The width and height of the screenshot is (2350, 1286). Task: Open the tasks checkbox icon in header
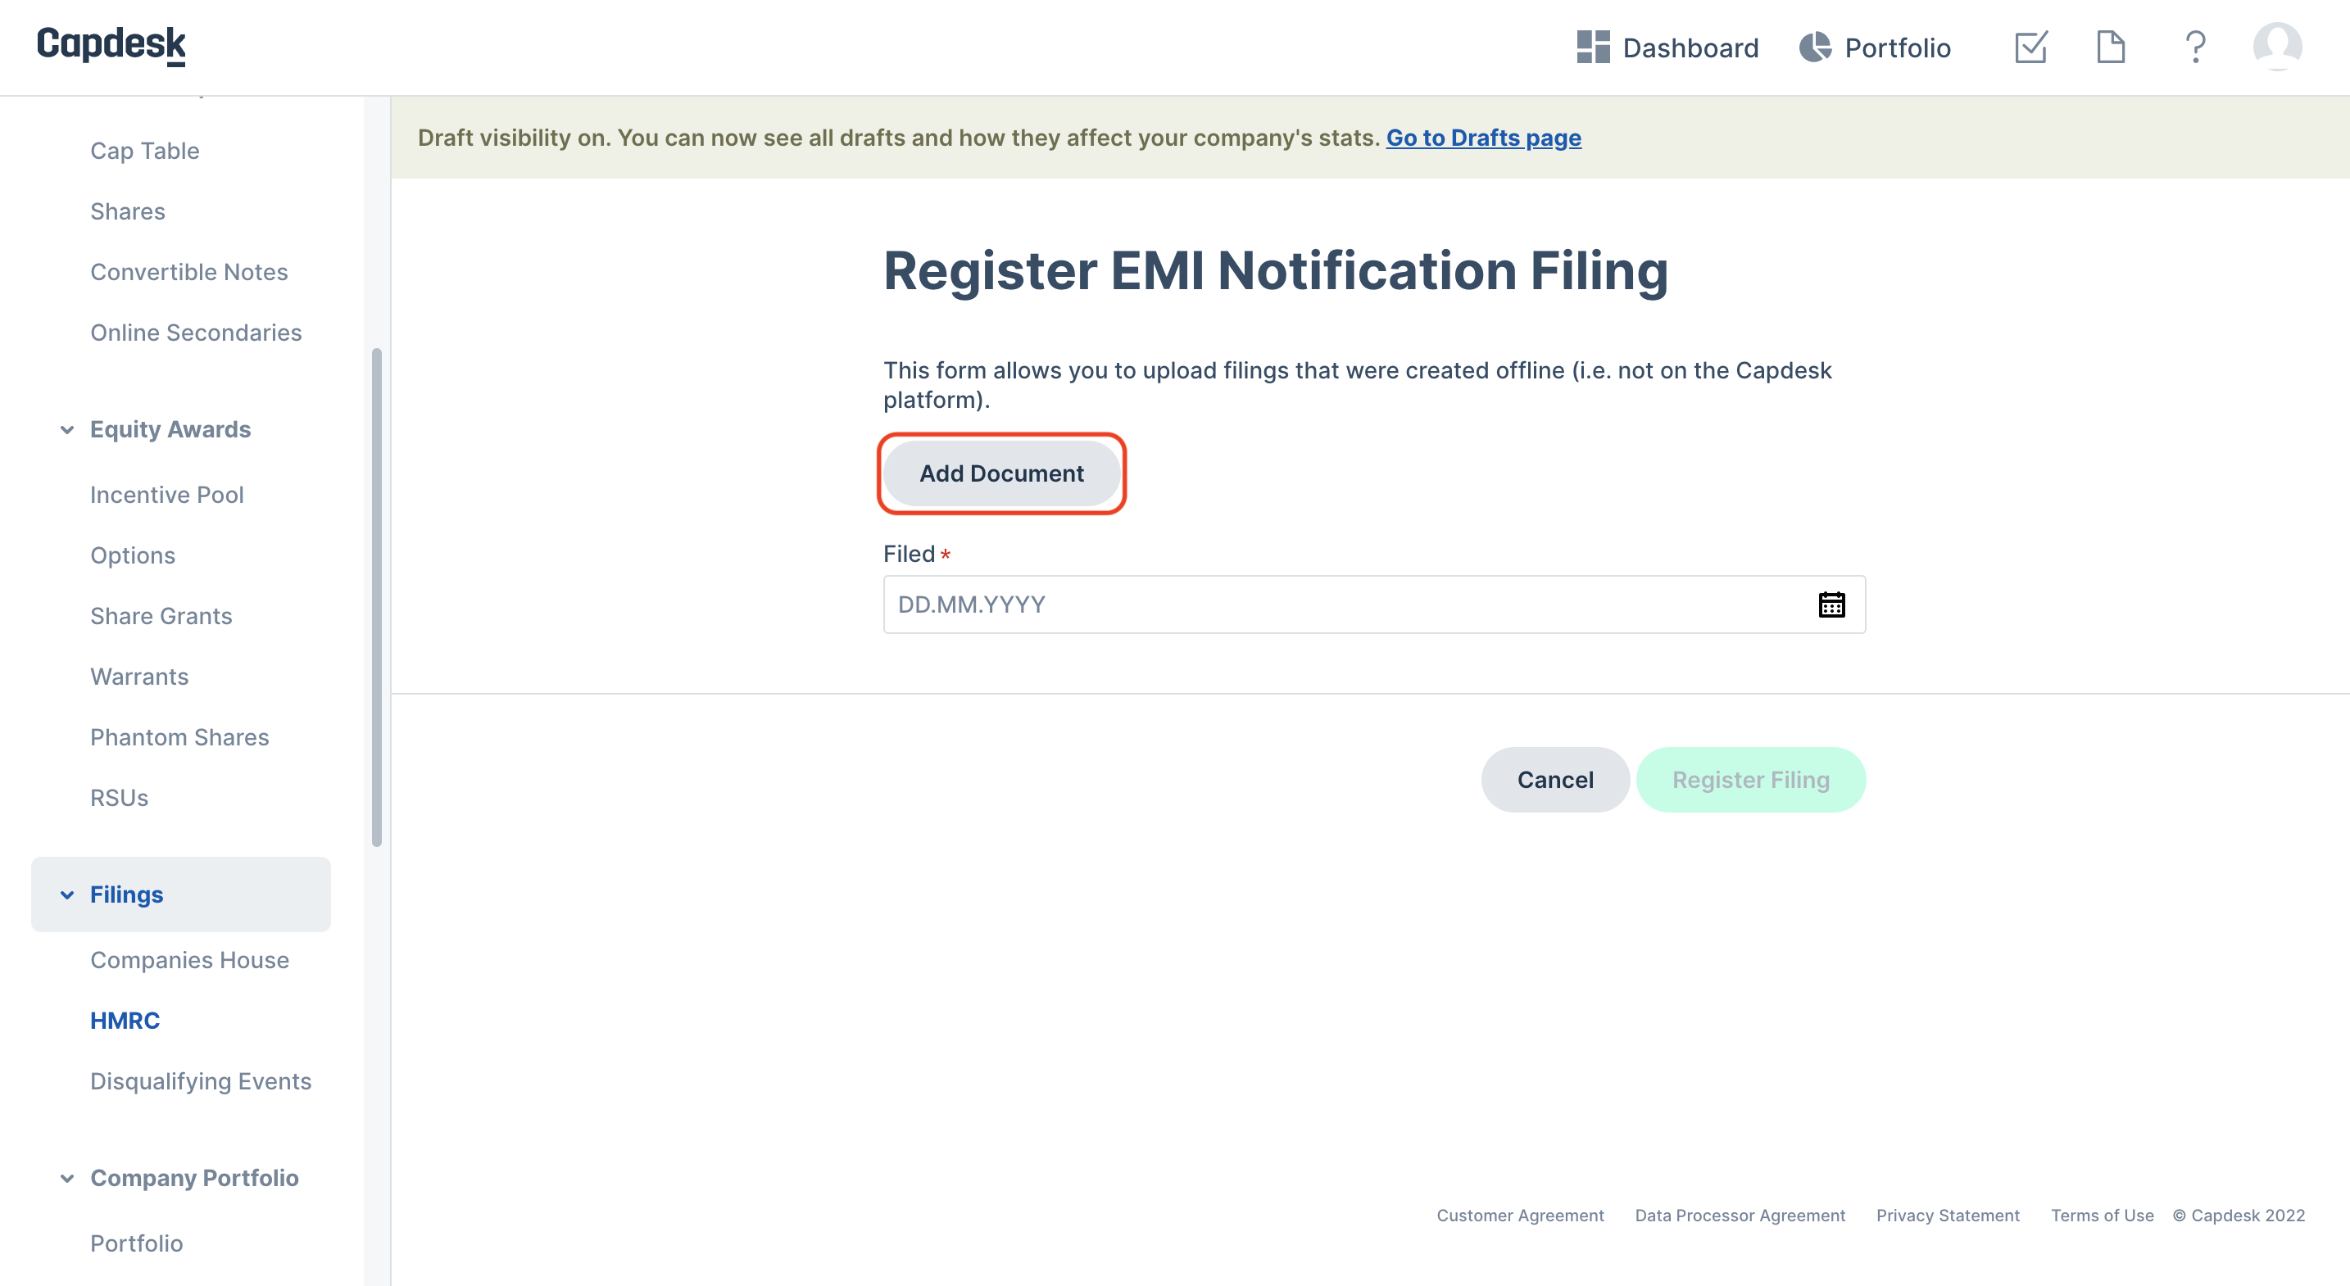[2030, 47]
